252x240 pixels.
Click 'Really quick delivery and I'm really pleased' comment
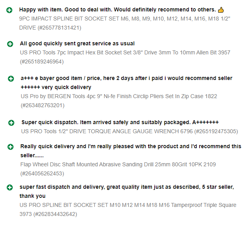(130, 147)
